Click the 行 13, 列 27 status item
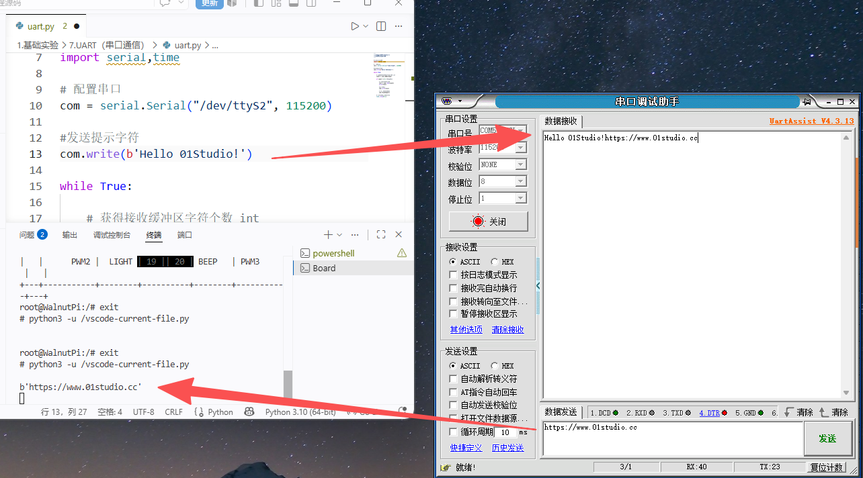Viewport: 863px width, 478px height. 64,412
